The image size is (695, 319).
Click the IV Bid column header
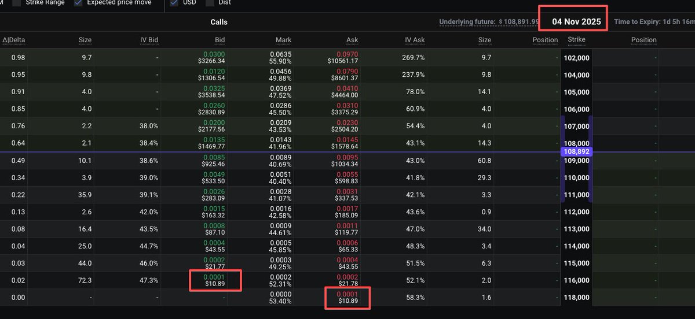pos(149,40)
